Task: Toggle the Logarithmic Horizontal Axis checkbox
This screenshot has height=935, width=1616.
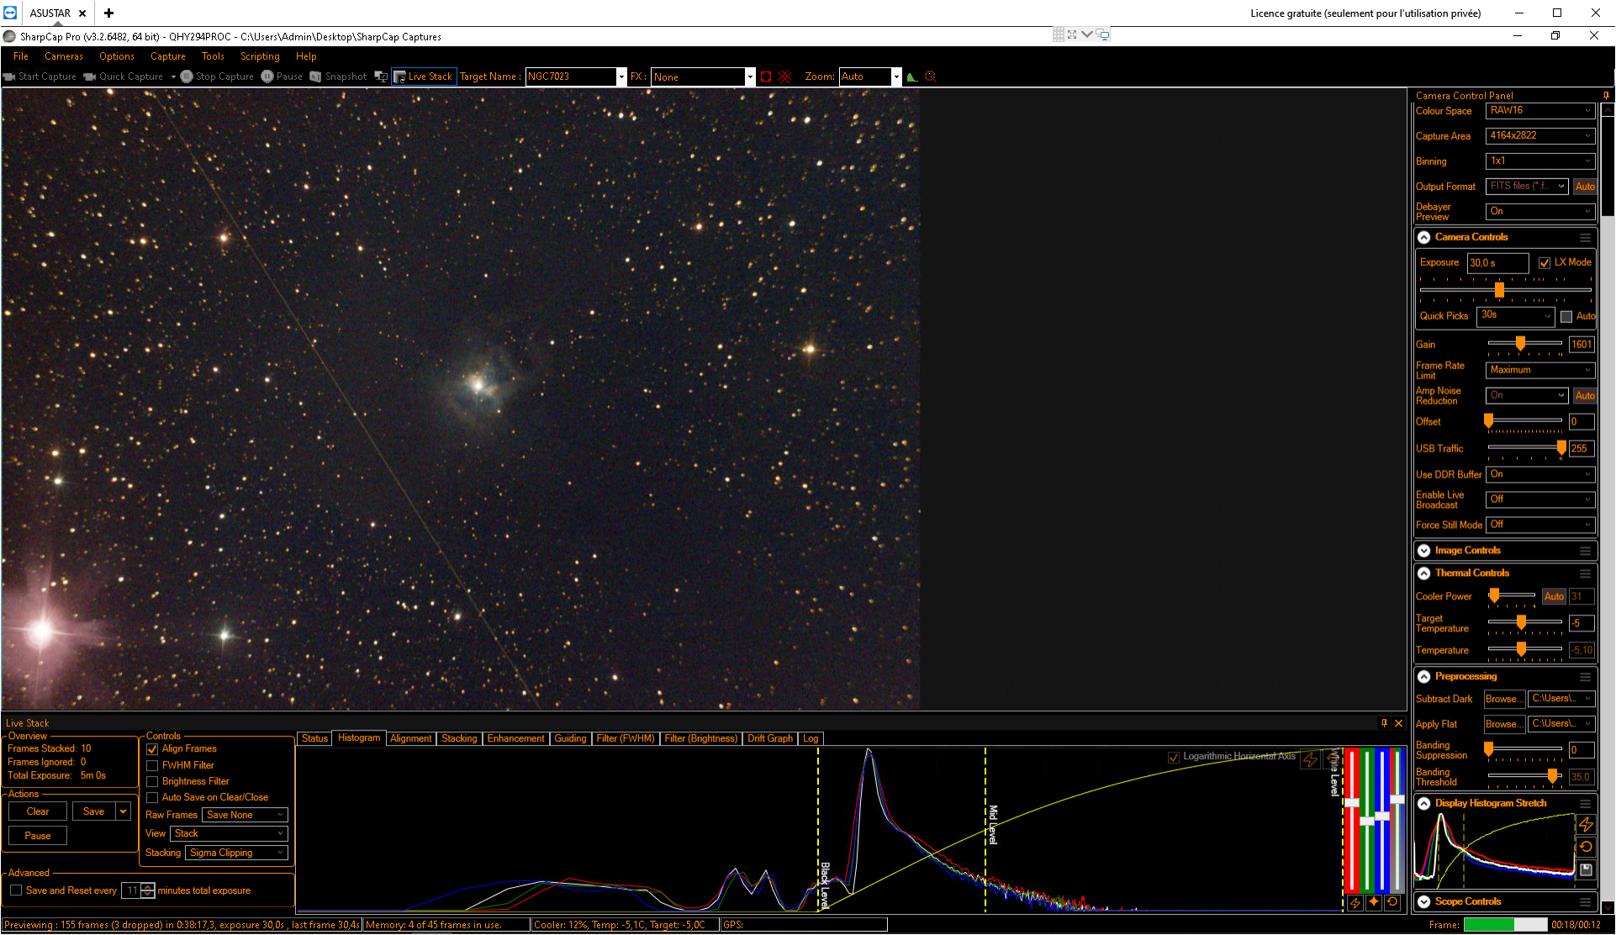Action: [x=1173, y=758]
